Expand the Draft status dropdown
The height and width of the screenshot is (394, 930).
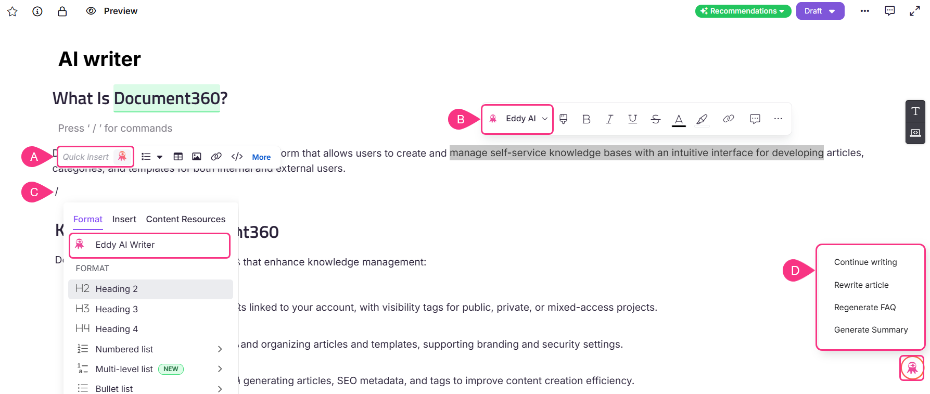pos(820,11)
